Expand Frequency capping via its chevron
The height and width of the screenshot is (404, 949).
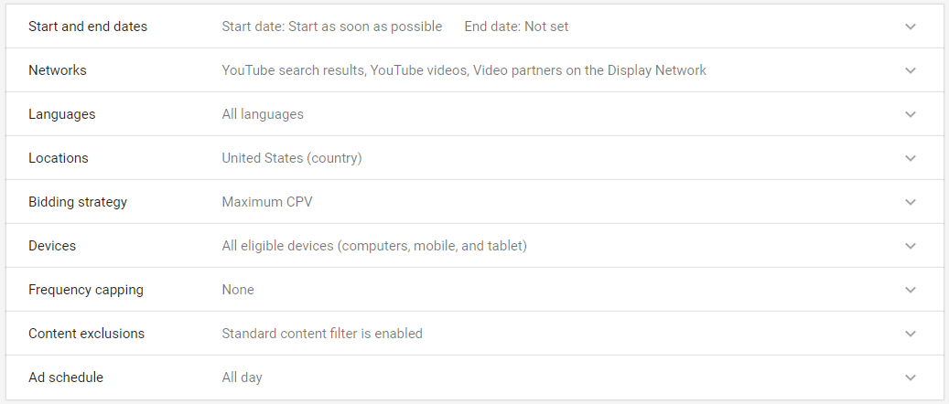(x=910, y=290)
